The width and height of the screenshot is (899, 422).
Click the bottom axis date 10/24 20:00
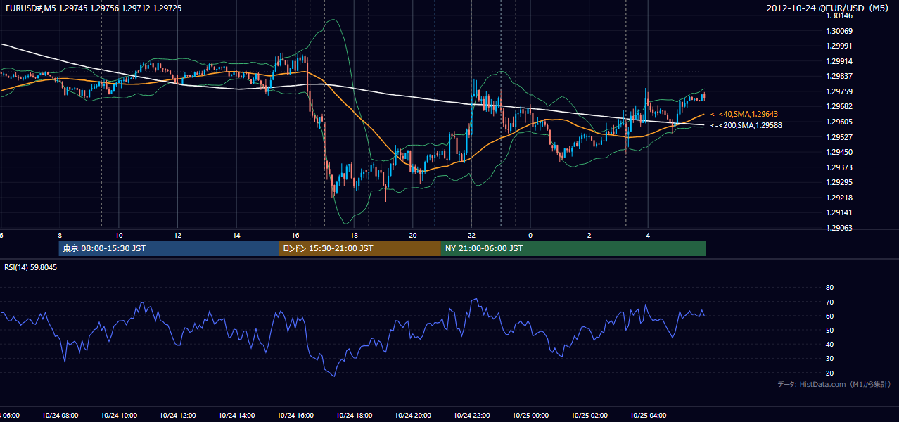click(413, 415)
